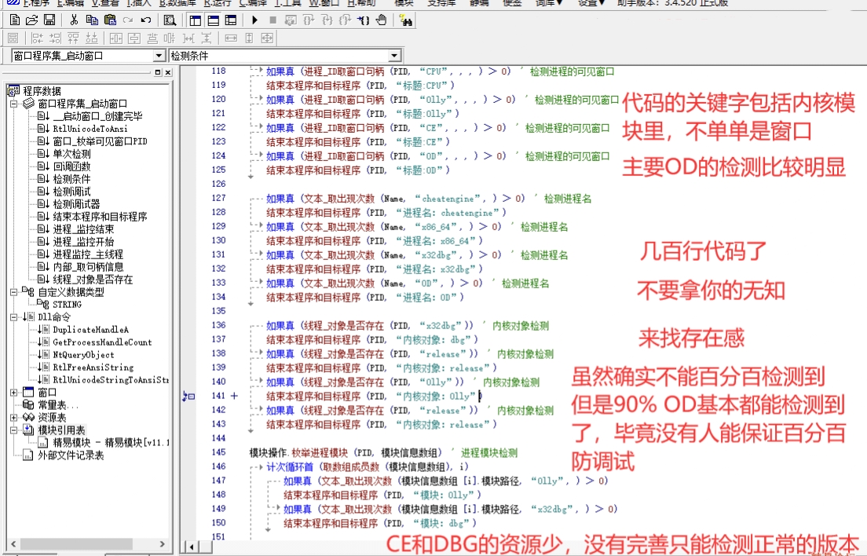Open the 支持库 menu
Screen dimensions: 867x556
coord(441,3)
